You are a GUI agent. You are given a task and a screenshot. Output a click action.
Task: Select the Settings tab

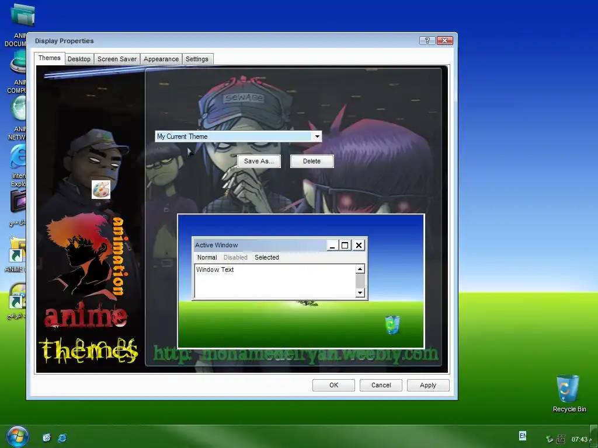pos(197,59)
